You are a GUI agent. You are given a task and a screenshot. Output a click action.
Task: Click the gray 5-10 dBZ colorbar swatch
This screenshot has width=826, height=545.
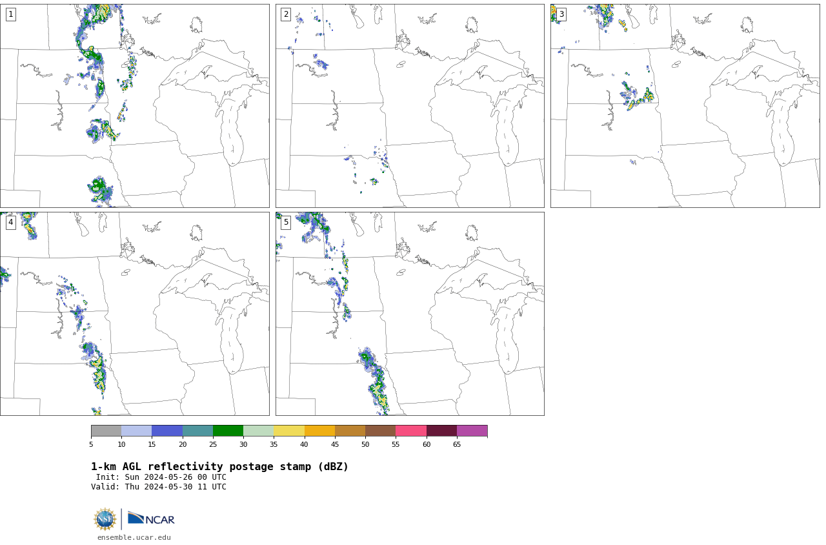(x=106, y=431)
